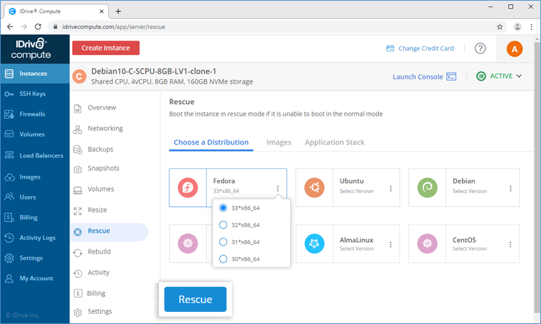The width and height of the screenshot is (541, 324).
Task: Expand the ACTIVE status dropdown
Action: pos(519,76)
